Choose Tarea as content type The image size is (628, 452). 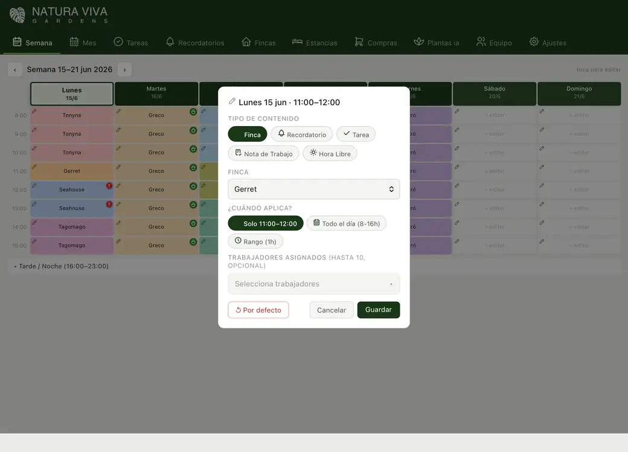[x=356, y=134]
